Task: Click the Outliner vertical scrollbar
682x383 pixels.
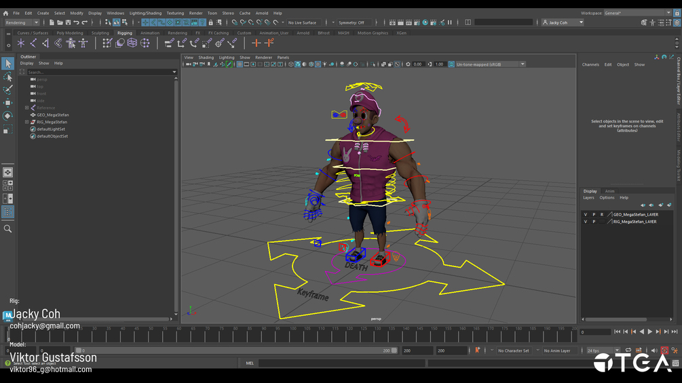Action: (x=176, y=195)
